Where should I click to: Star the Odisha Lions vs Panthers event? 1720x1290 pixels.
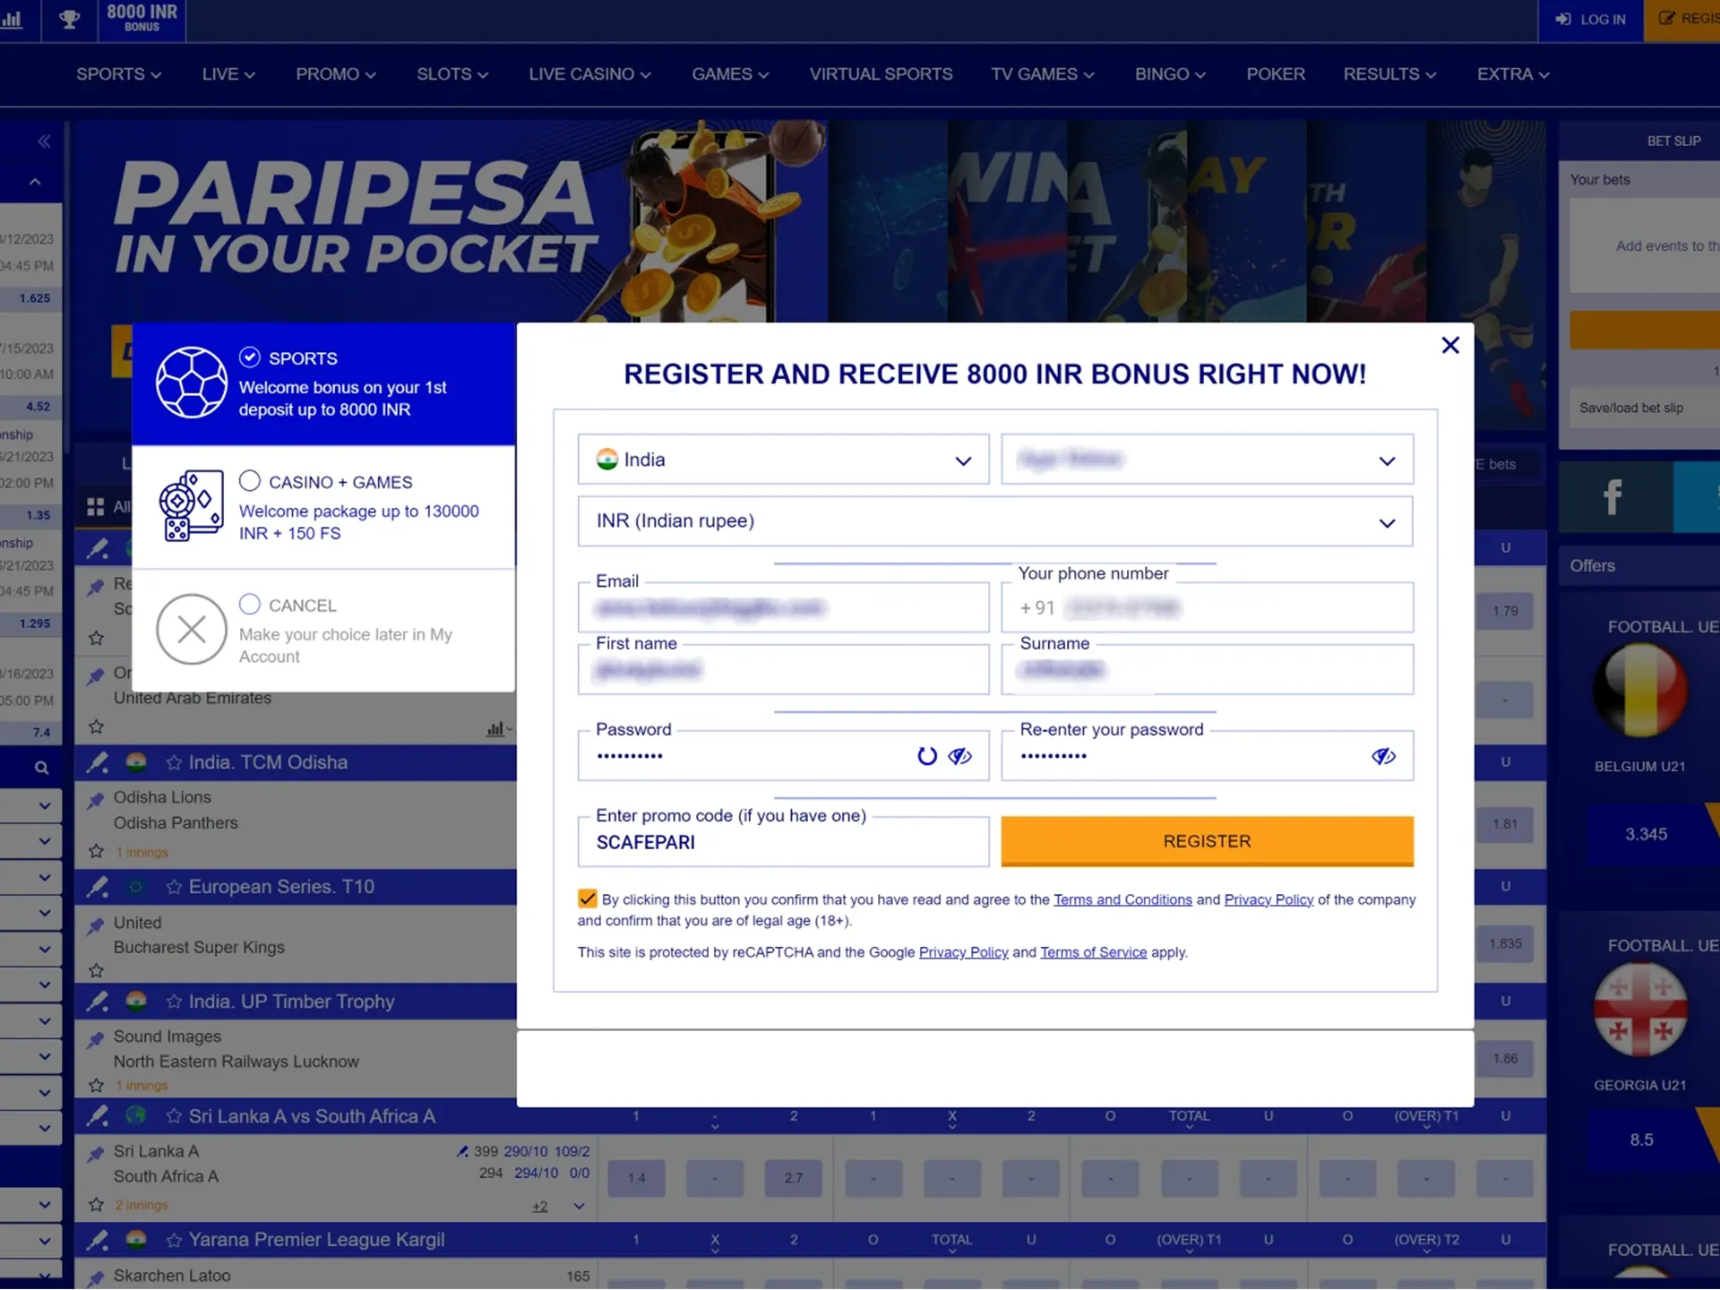click(96, 851)
